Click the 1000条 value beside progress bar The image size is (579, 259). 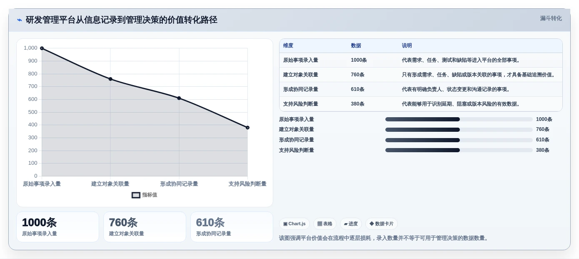[544, 119]
